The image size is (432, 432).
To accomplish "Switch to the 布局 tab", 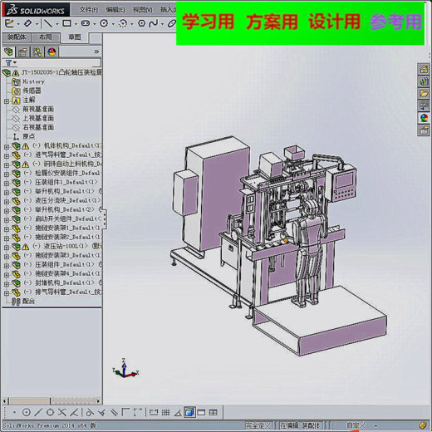I will click(46, 37).
